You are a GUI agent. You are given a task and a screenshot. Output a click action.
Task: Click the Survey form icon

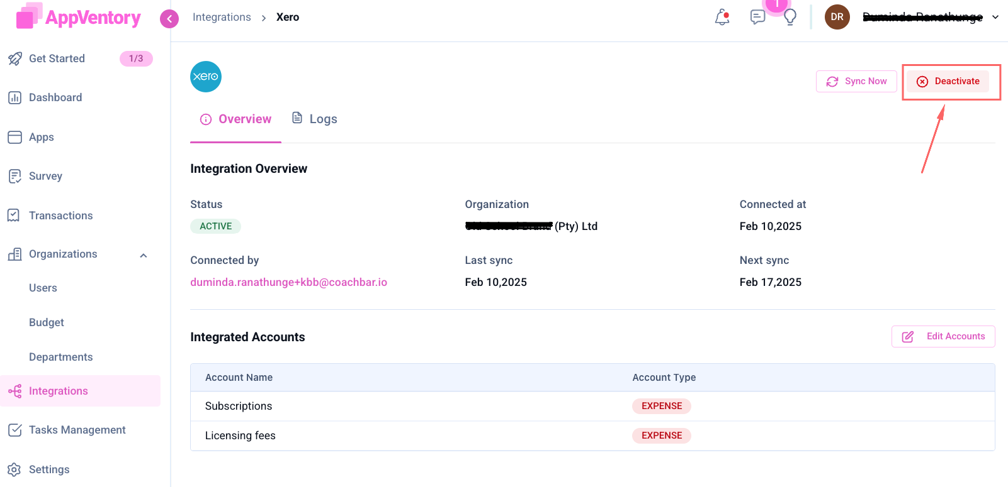click(x=14, y=176)
